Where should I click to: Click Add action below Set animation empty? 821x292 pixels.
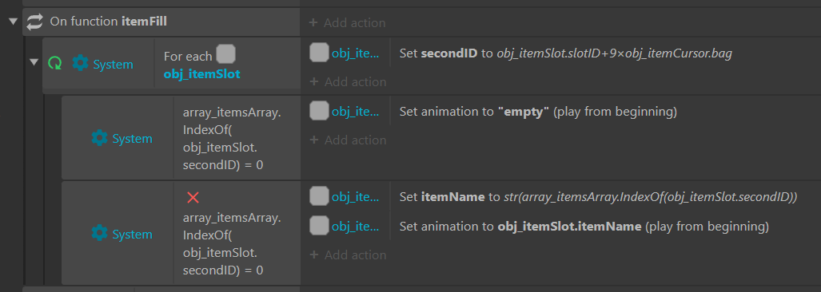[348, 140]
